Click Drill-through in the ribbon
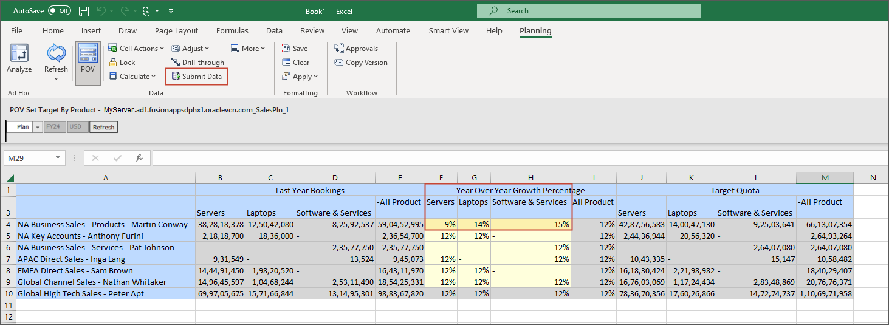Screen dimensions: 889x325 tap(197, 63)
